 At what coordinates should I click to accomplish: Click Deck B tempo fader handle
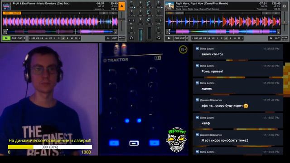pyautogui.click(x=285, y=23)
